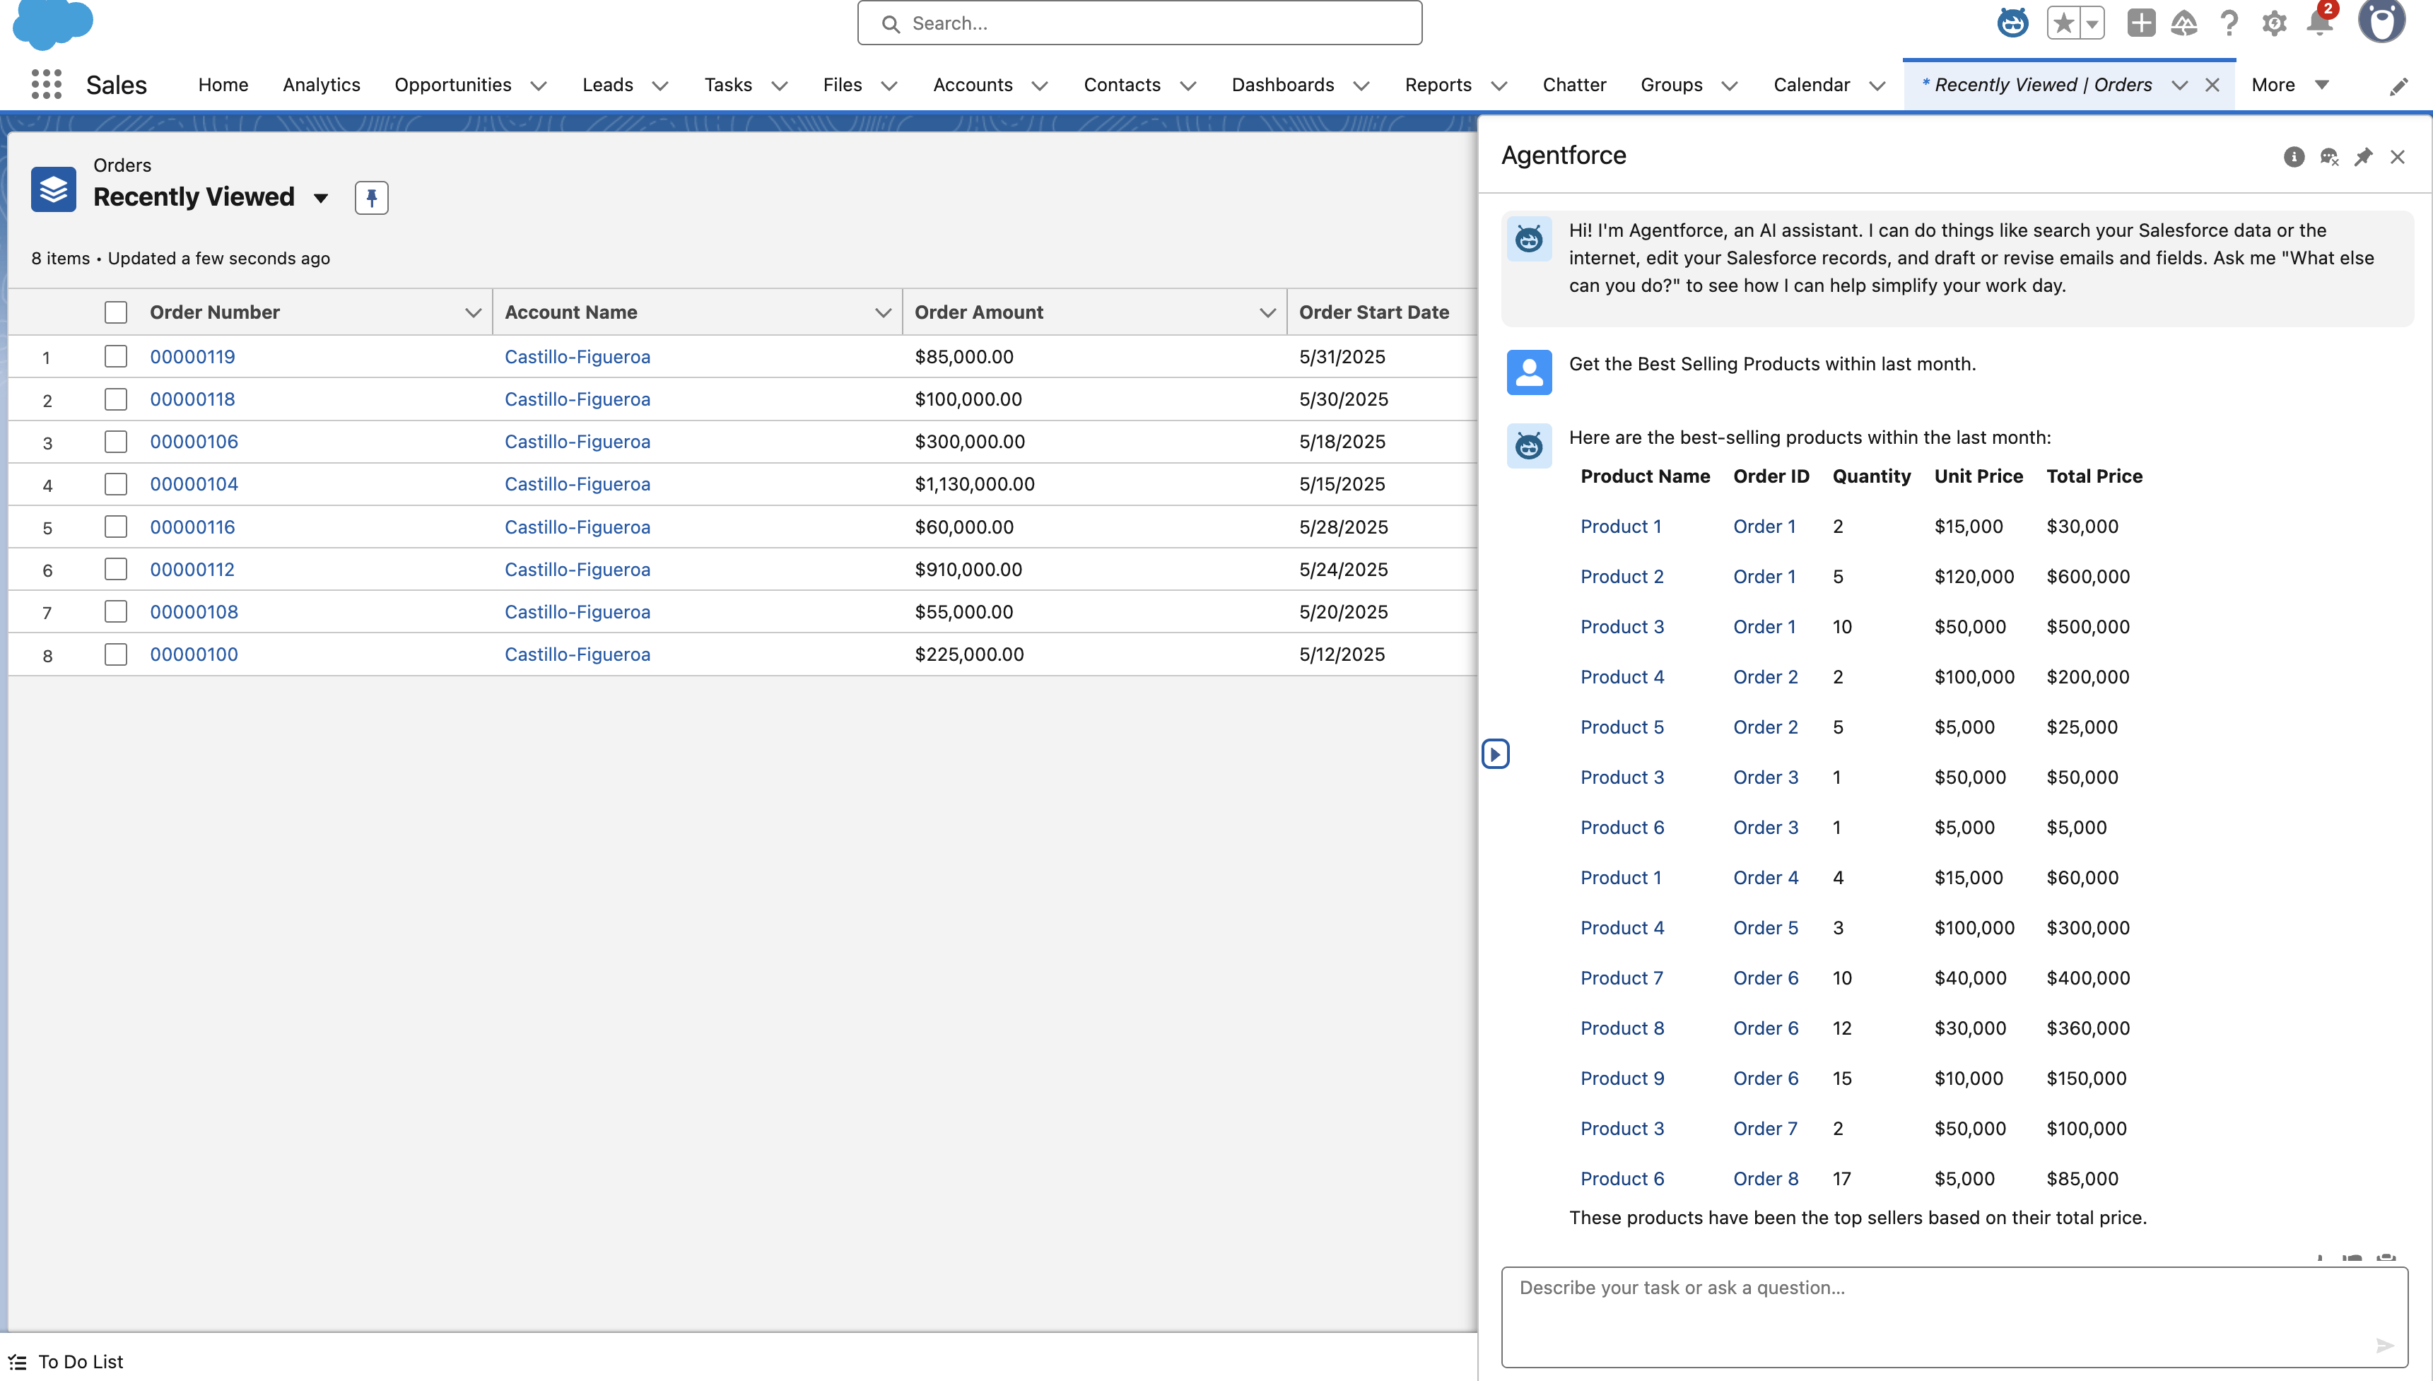Expand the Recently Viewed list view dropdown
This screenshot has width=2433, height=1381.
coord(321,198)
